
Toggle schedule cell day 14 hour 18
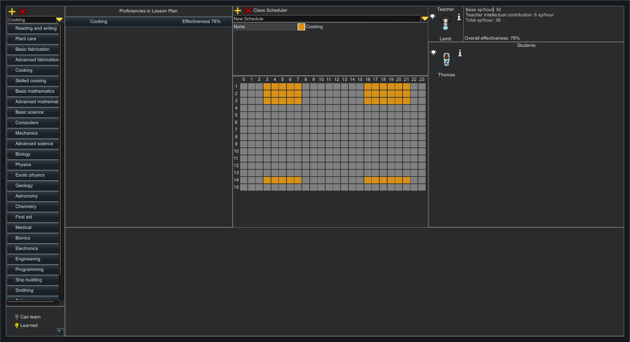(x=383, y=180)
